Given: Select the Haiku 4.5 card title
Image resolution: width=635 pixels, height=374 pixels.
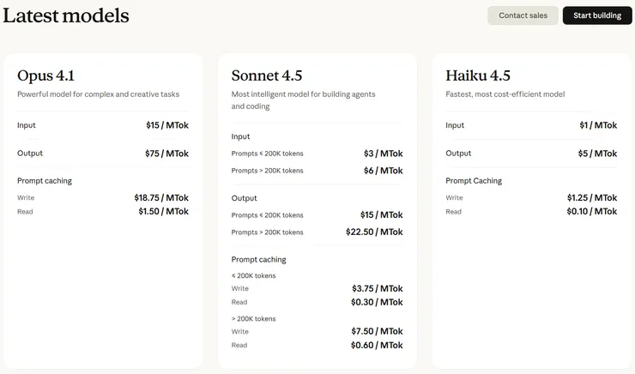Looking at the screenshot, I should coord(476,75).
